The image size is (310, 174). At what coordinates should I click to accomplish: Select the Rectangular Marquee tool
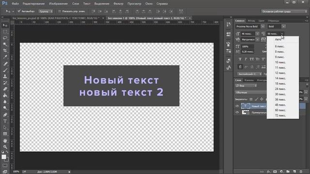point(5,31)
